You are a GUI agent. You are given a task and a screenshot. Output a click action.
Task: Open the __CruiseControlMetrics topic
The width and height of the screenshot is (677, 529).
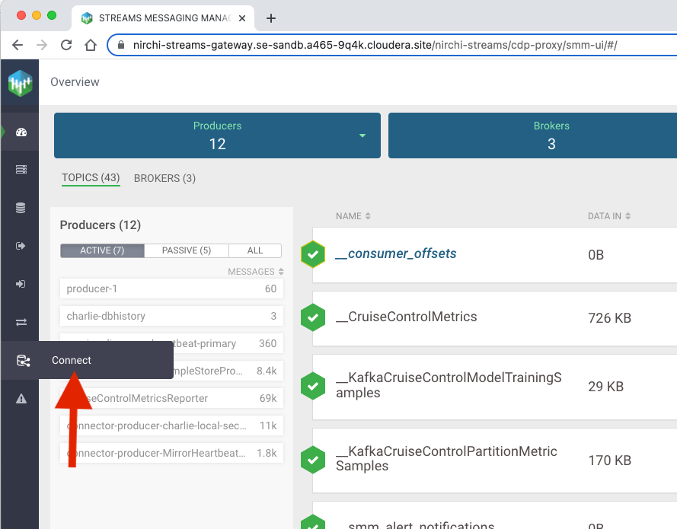[x=407, y=317]
